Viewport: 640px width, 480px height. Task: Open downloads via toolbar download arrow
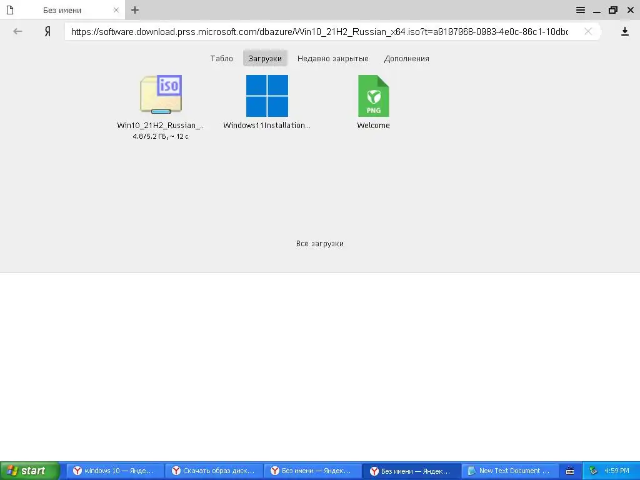(x=625, y=31)
